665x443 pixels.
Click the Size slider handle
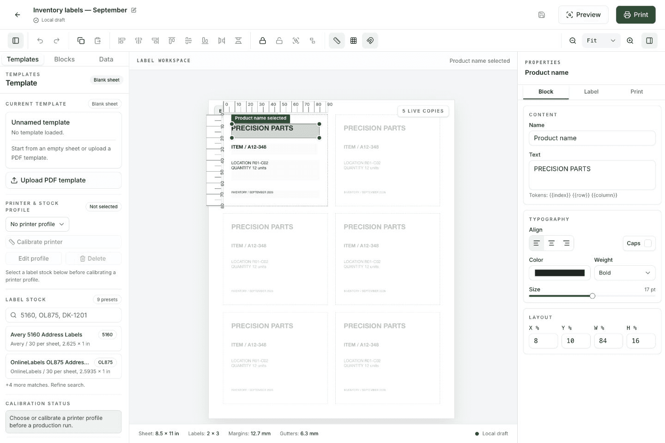(592, 296)
